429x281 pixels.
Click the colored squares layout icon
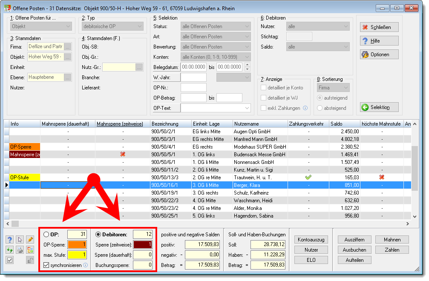tap(30, 249)
